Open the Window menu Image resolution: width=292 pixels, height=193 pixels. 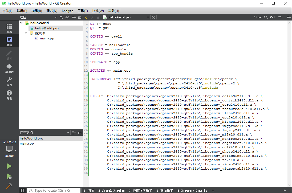(x=98, y=11)
